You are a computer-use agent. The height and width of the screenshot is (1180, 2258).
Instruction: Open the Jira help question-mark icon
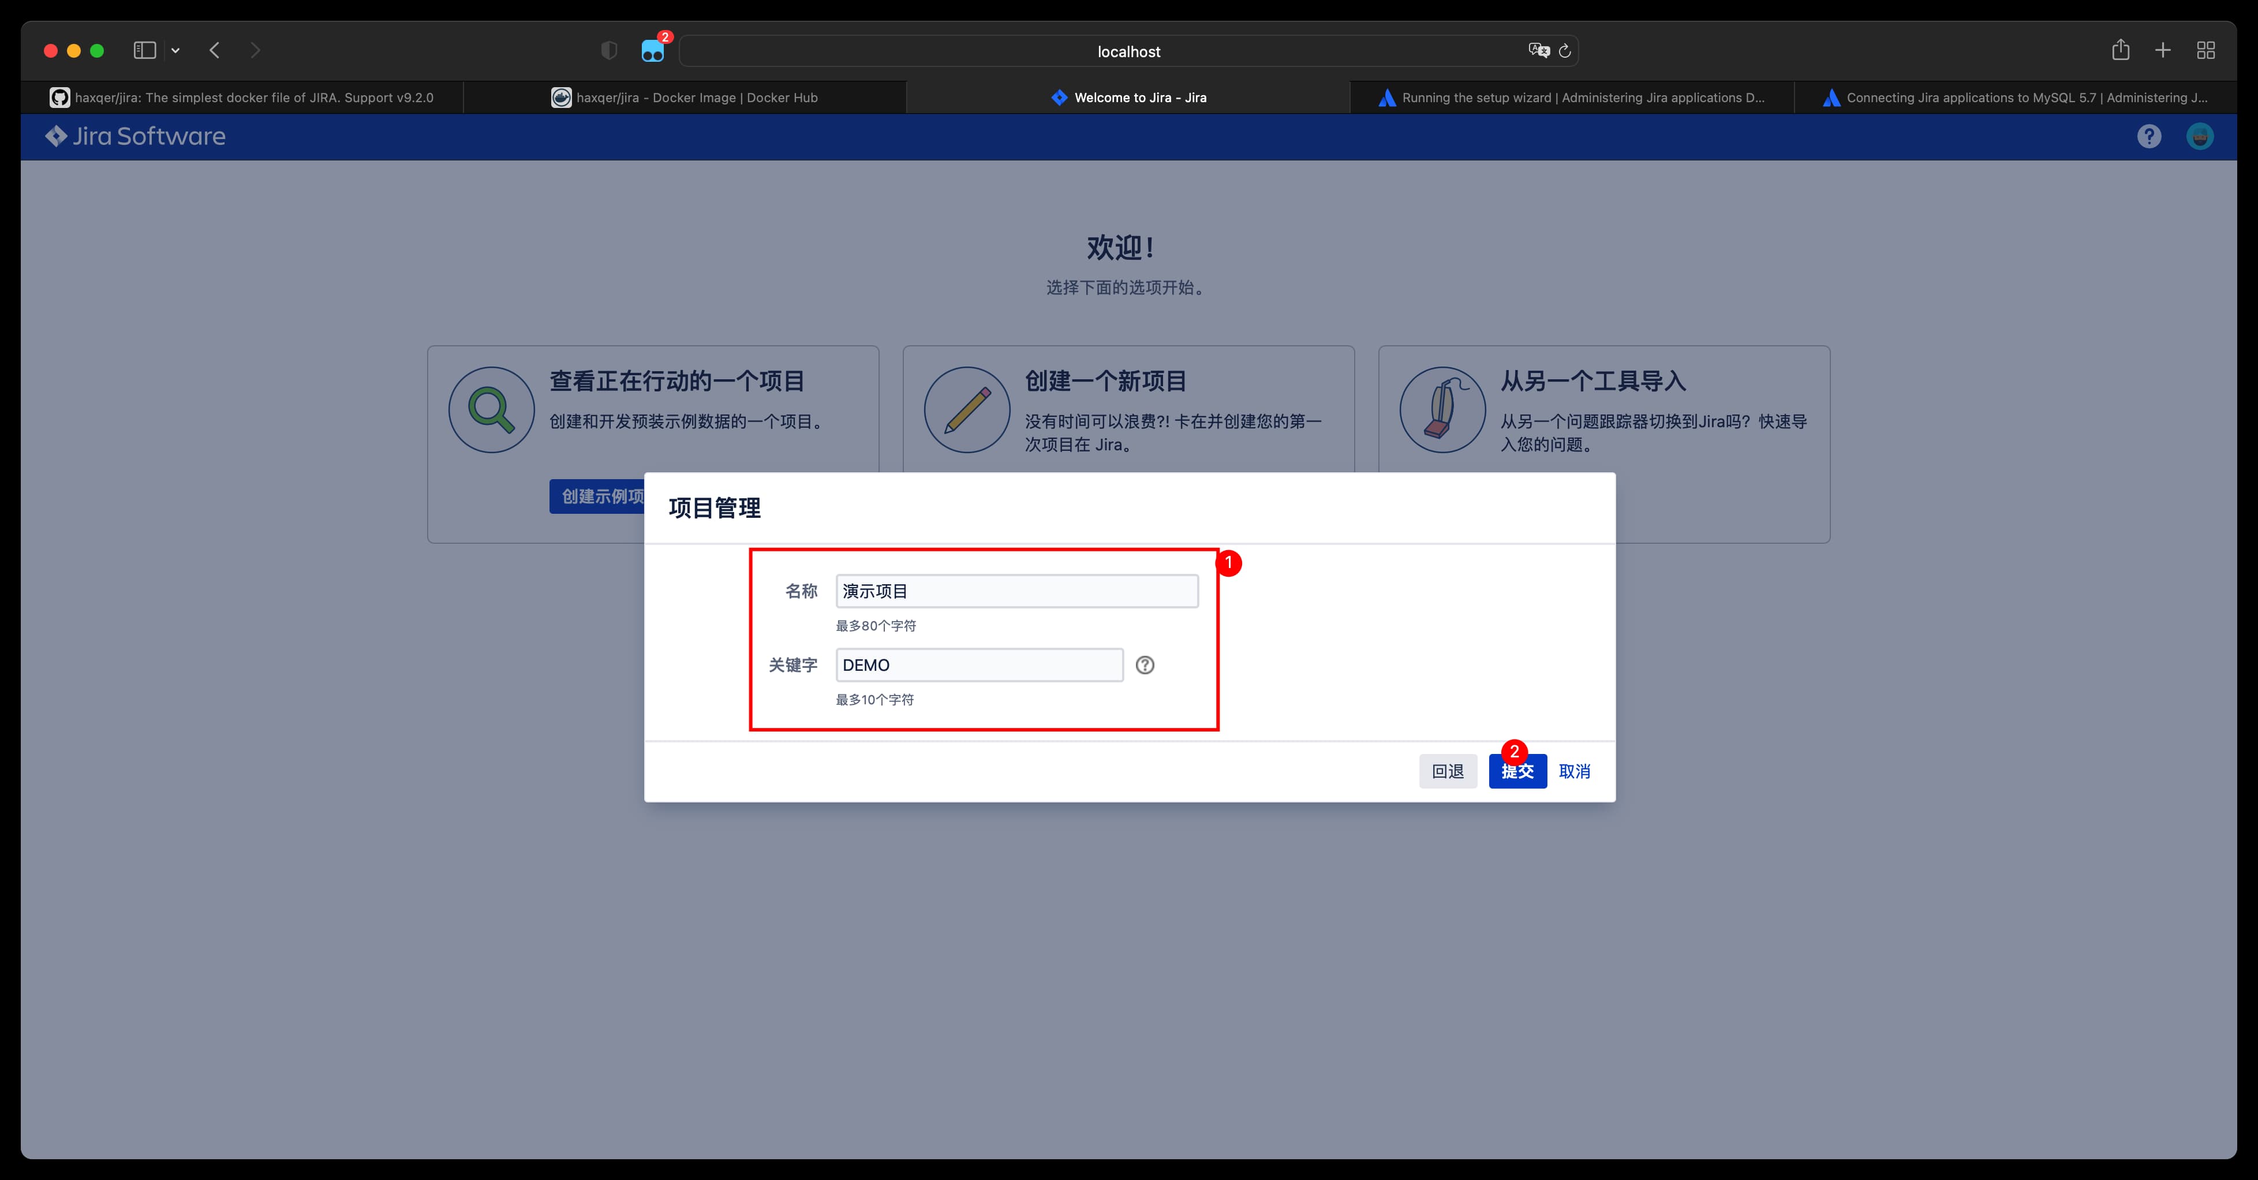click(2148, 136)
